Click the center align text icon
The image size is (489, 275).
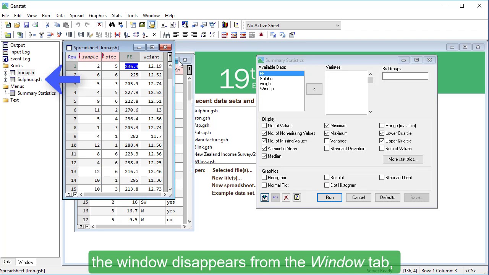click(185, 35)
